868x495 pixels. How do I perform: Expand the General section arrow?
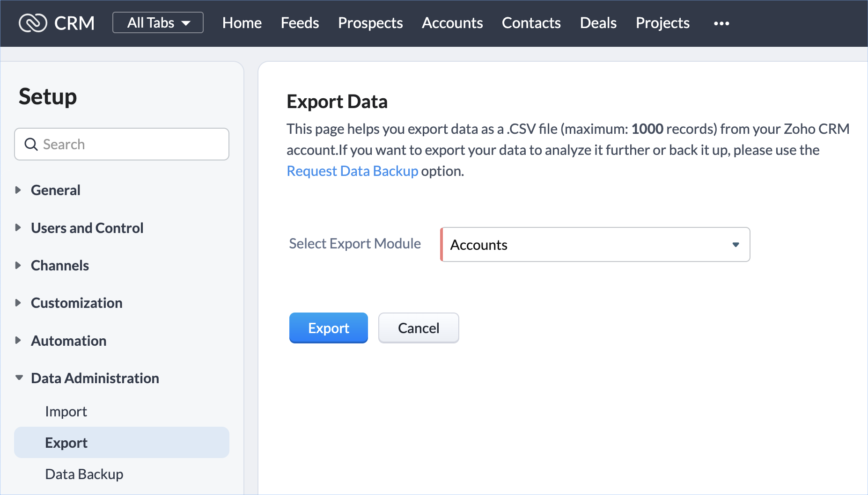point(18,190)
